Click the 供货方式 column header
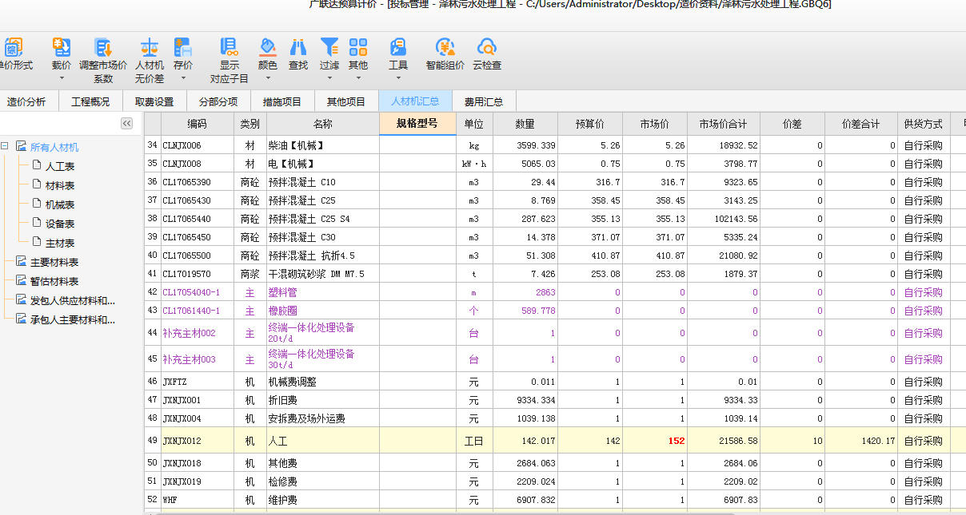Image resolution: width=966 pixels, height=515 pixels. pyautogui.click(x=923, y=124)
